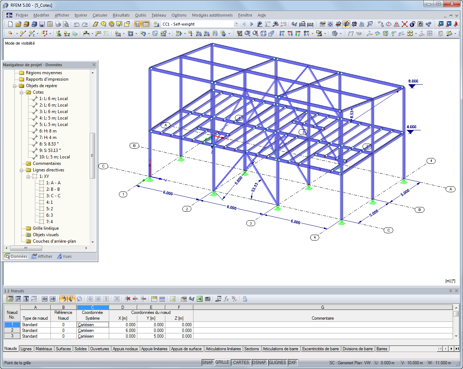463x369 pixels.
Task: Toggle DXF in the status bar
Action: 292,363
